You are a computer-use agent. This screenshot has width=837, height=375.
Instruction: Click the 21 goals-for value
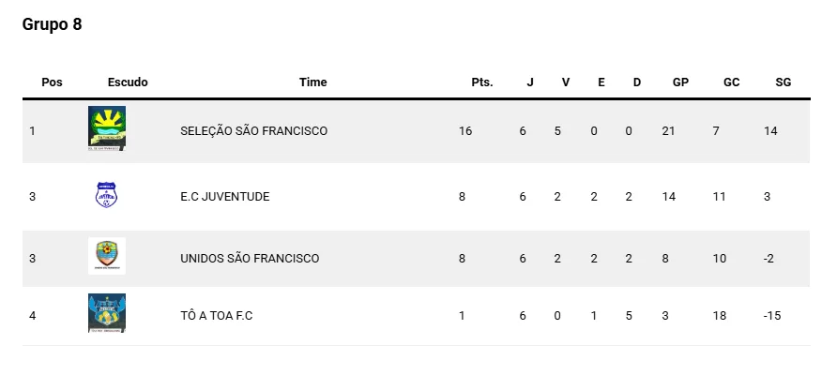668,131
